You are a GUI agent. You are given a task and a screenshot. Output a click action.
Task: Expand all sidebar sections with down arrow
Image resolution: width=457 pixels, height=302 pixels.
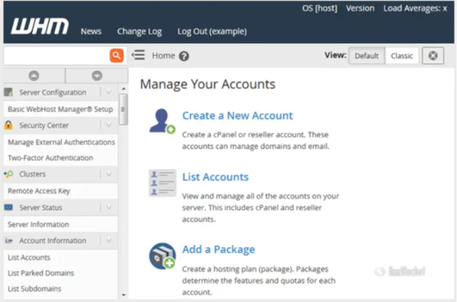[x=97, y=75]
